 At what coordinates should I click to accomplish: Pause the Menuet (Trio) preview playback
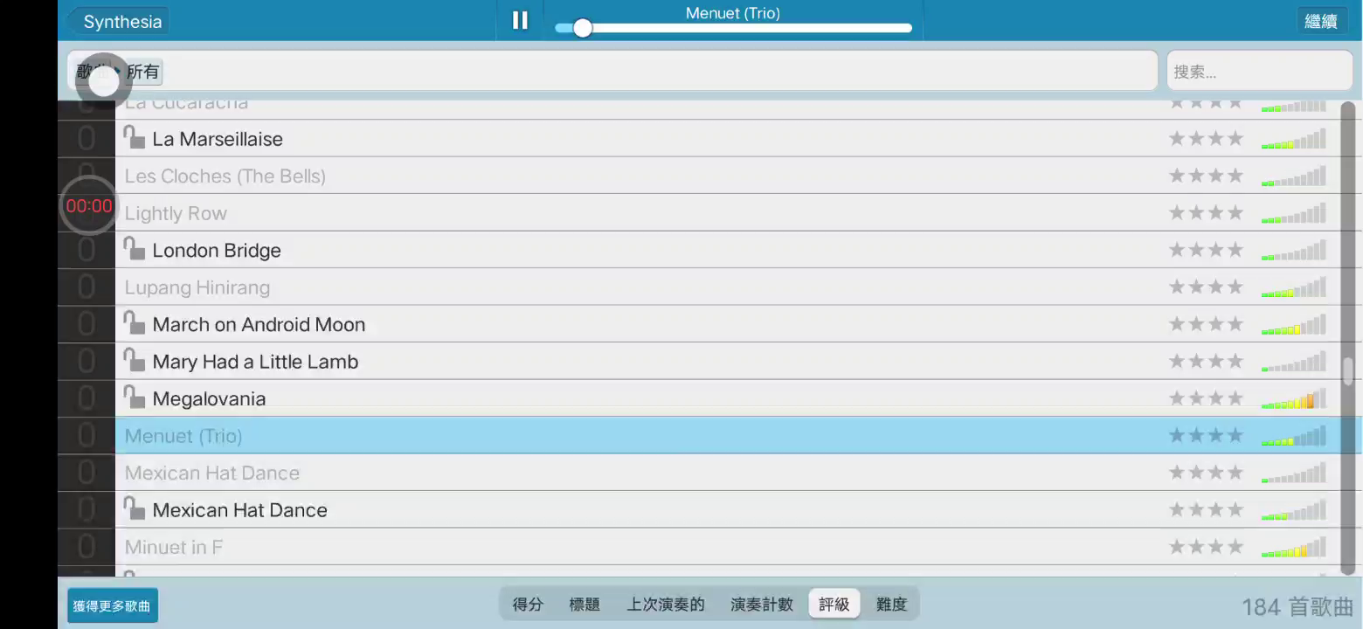pyautogui.click(x=520, y=20)
